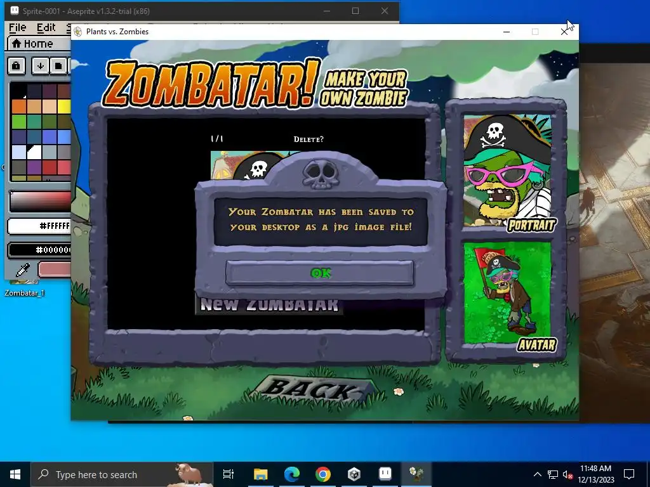Open the Zombatar_1 desktop file
This screenshot has width=650, height=487.
25,289
